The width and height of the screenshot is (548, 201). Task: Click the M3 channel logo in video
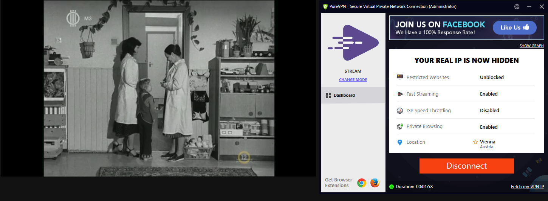pyautogui.click(x=79, y=18)
